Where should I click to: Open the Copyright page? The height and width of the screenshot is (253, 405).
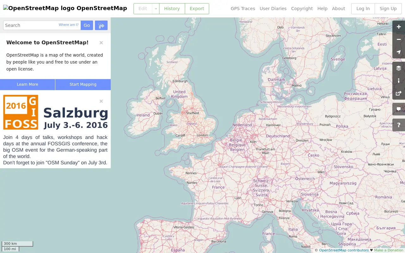click(x=302, y=9)
